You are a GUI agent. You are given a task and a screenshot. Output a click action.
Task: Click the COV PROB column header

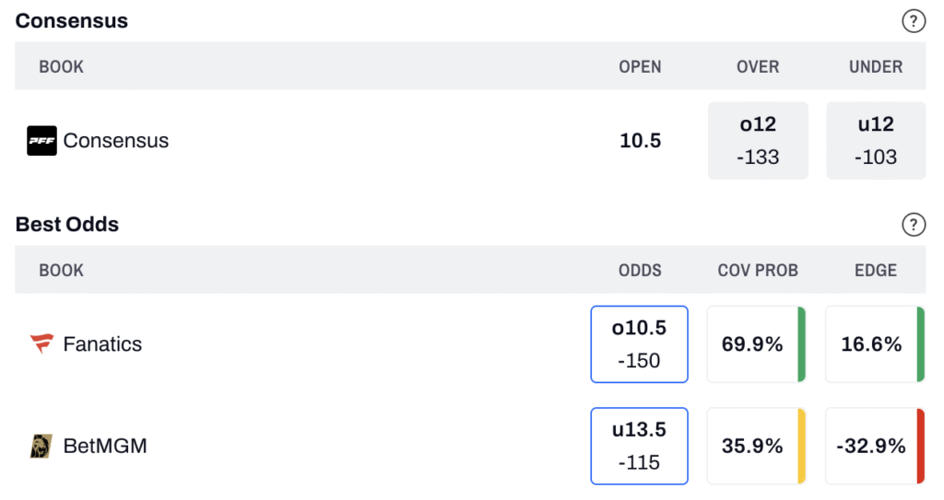pyautogui.click(x=758, y=271)
